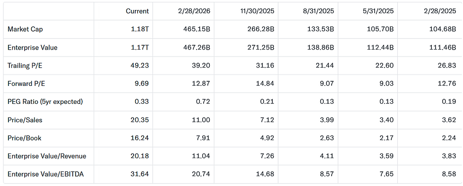Select the 8.58 Enterprise Value/EBITDA cell
The height and width of the screenshot is (186, 463).
pyautogui.click(x=449, y=175)
